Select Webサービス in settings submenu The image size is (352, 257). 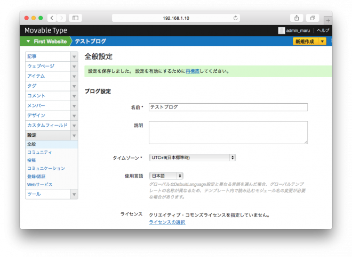pos(40,185)
